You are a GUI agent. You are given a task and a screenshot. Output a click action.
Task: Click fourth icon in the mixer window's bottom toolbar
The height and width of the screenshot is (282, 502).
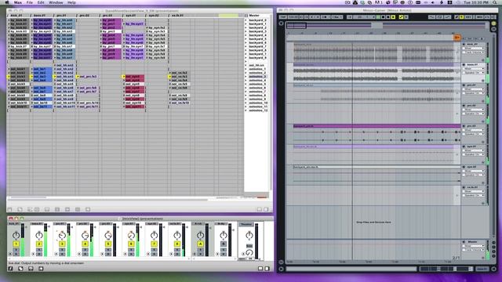pos(41,269)
